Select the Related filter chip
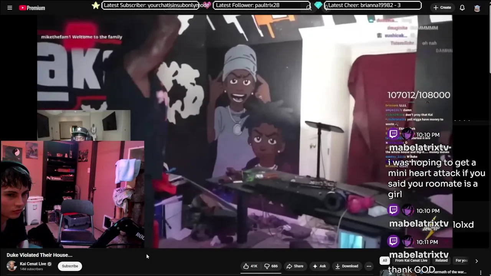 [442, 261]
